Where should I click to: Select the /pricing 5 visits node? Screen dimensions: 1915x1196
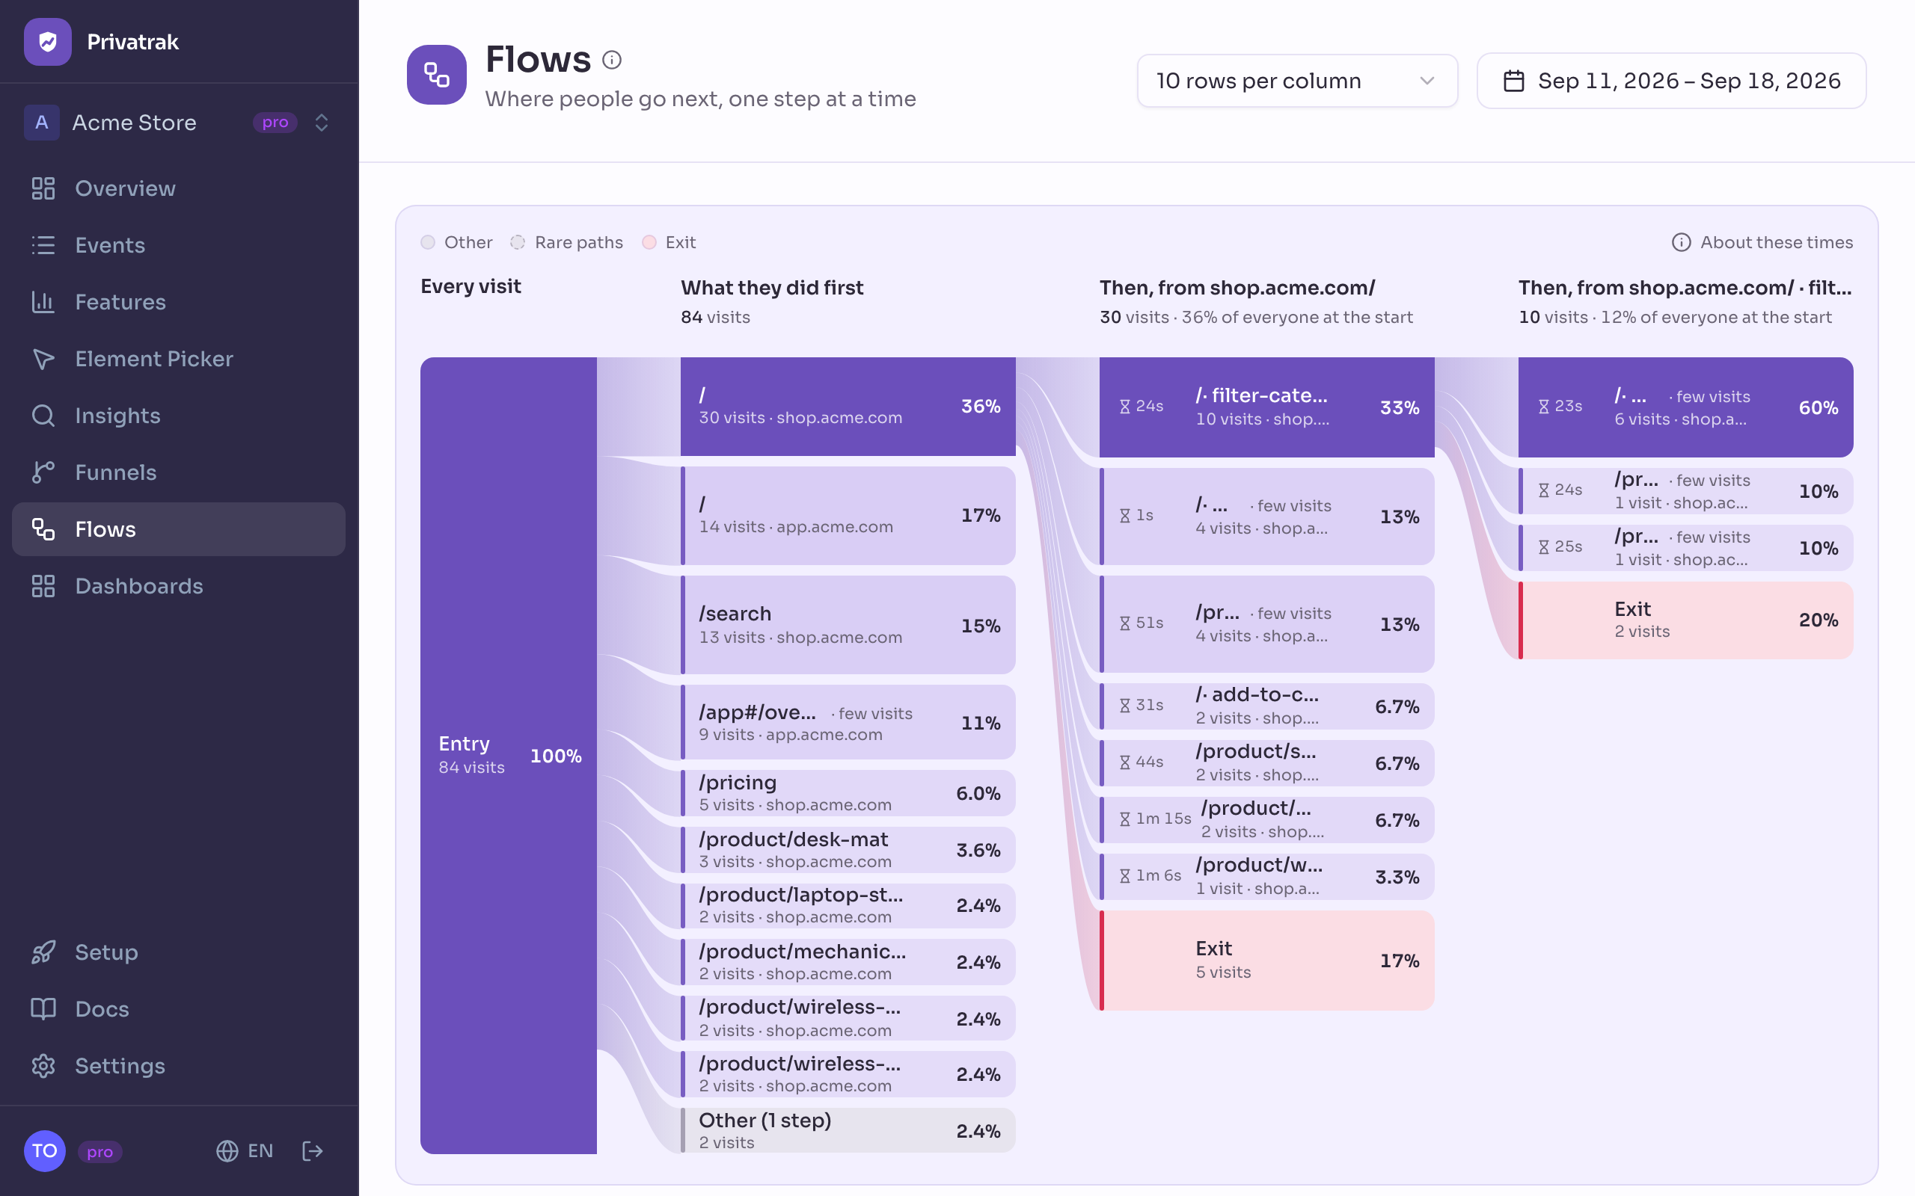(x=848, y=792)
